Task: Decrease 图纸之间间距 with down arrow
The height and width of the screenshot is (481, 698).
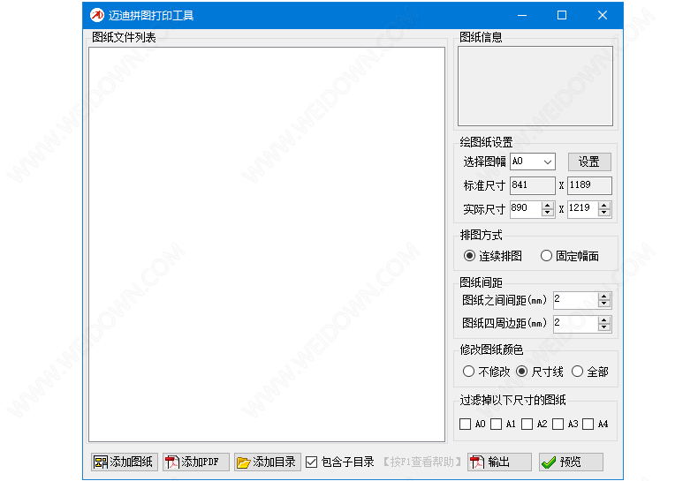Action: click(x=604, y=304)
